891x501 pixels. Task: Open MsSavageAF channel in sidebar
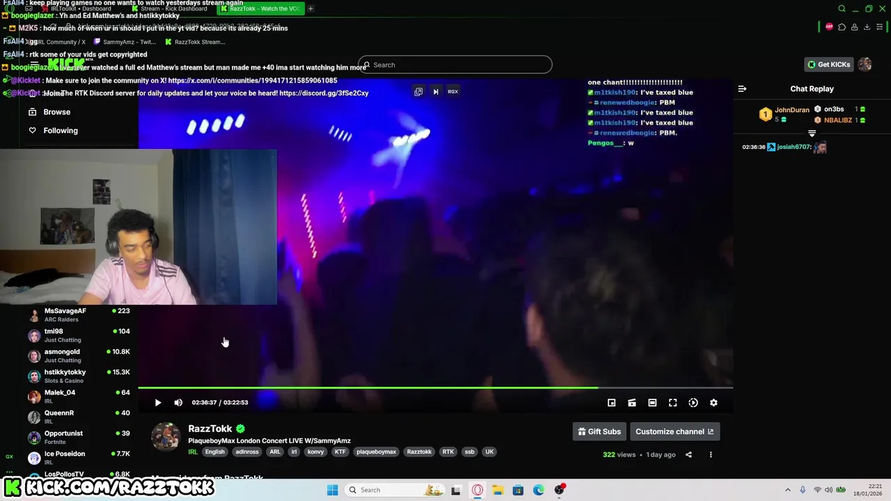79,315
